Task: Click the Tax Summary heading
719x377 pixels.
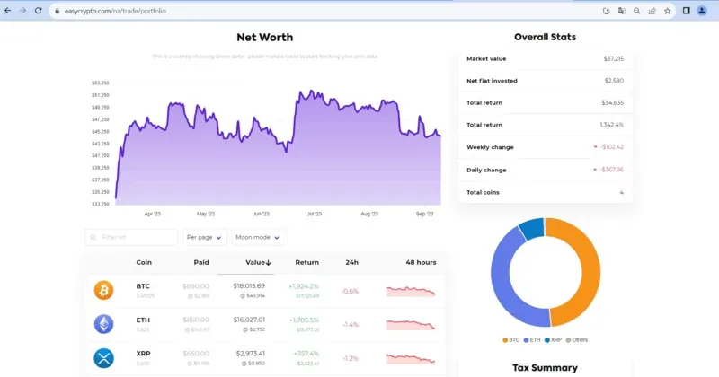Action: [545, 368]
